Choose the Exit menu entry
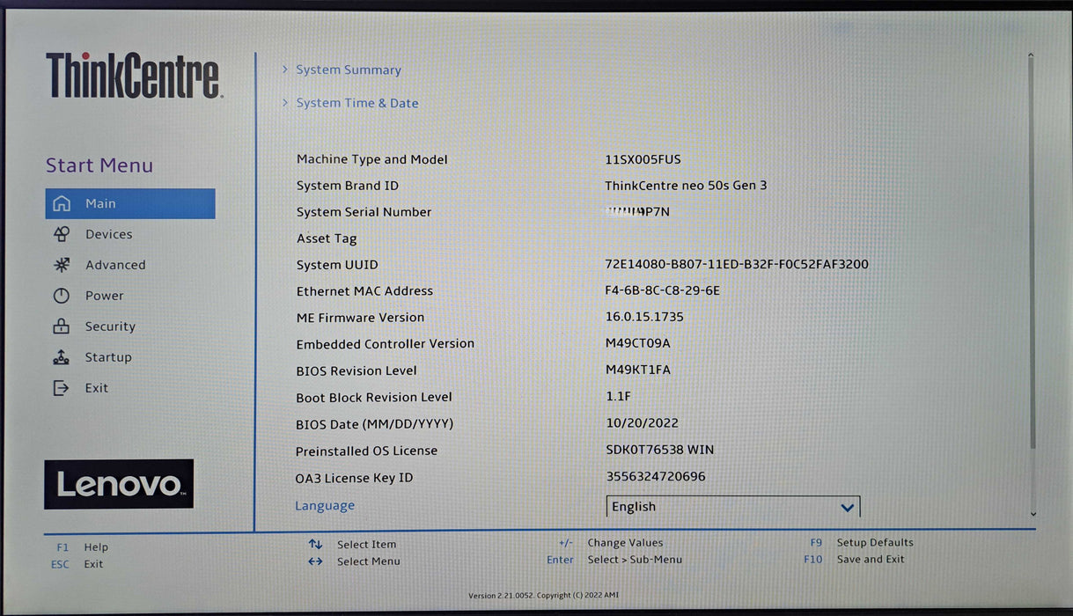 pyautogui.click(x=97, y=388)
